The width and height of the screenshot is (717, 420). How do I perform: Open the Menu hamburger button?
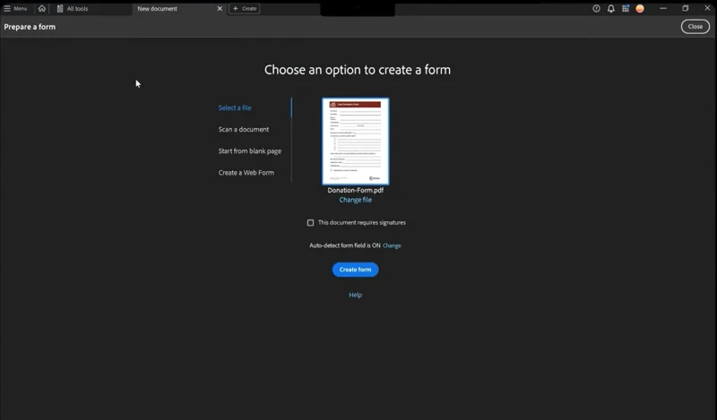click(x=15, y=8)
